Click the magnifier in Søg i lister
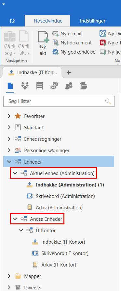The image size is (121, 291). (108, 101)
